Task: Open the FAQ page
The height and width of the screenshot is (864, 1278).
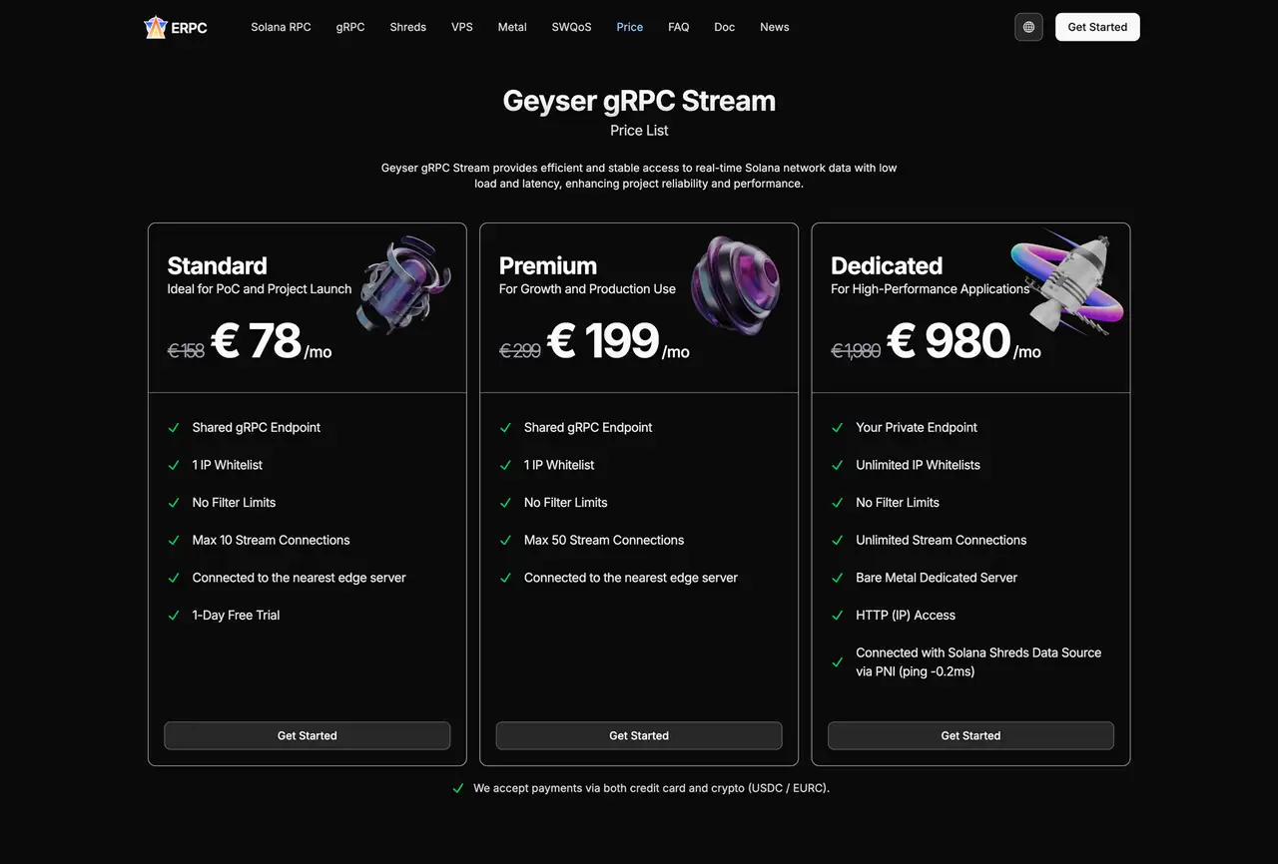Action: pos(678,27)
